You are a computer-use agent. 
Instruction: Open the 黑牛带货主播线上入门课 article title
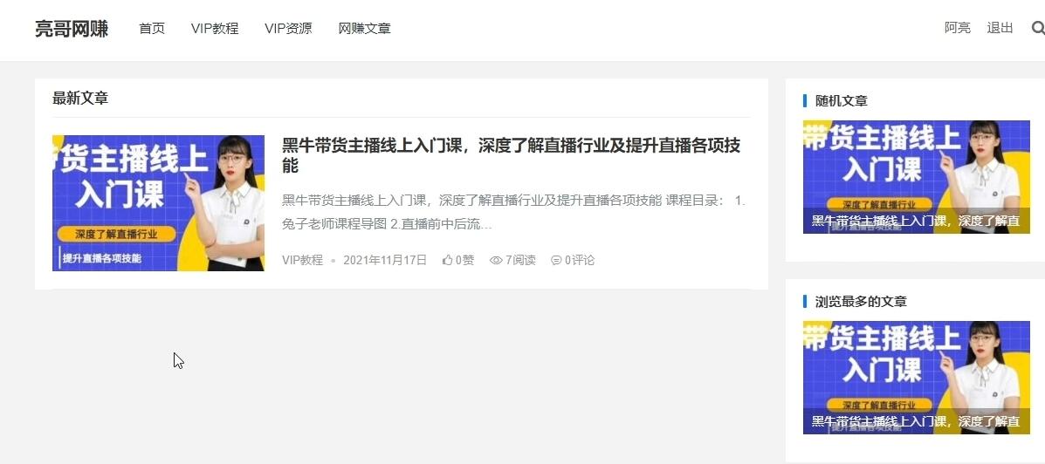click(x=512, y=155)
